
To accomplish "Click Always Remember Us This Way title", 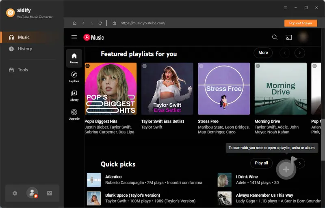I will point(264,195).
